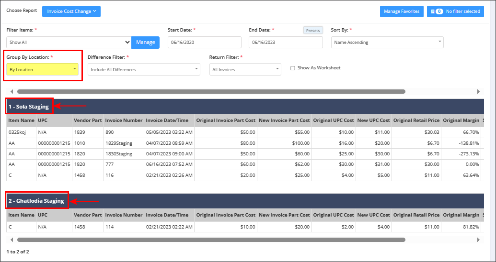Image resolution: width=496 pixels, height=262 pixels.
Task: Open the Group By Location dropdown
Action: 42,69
